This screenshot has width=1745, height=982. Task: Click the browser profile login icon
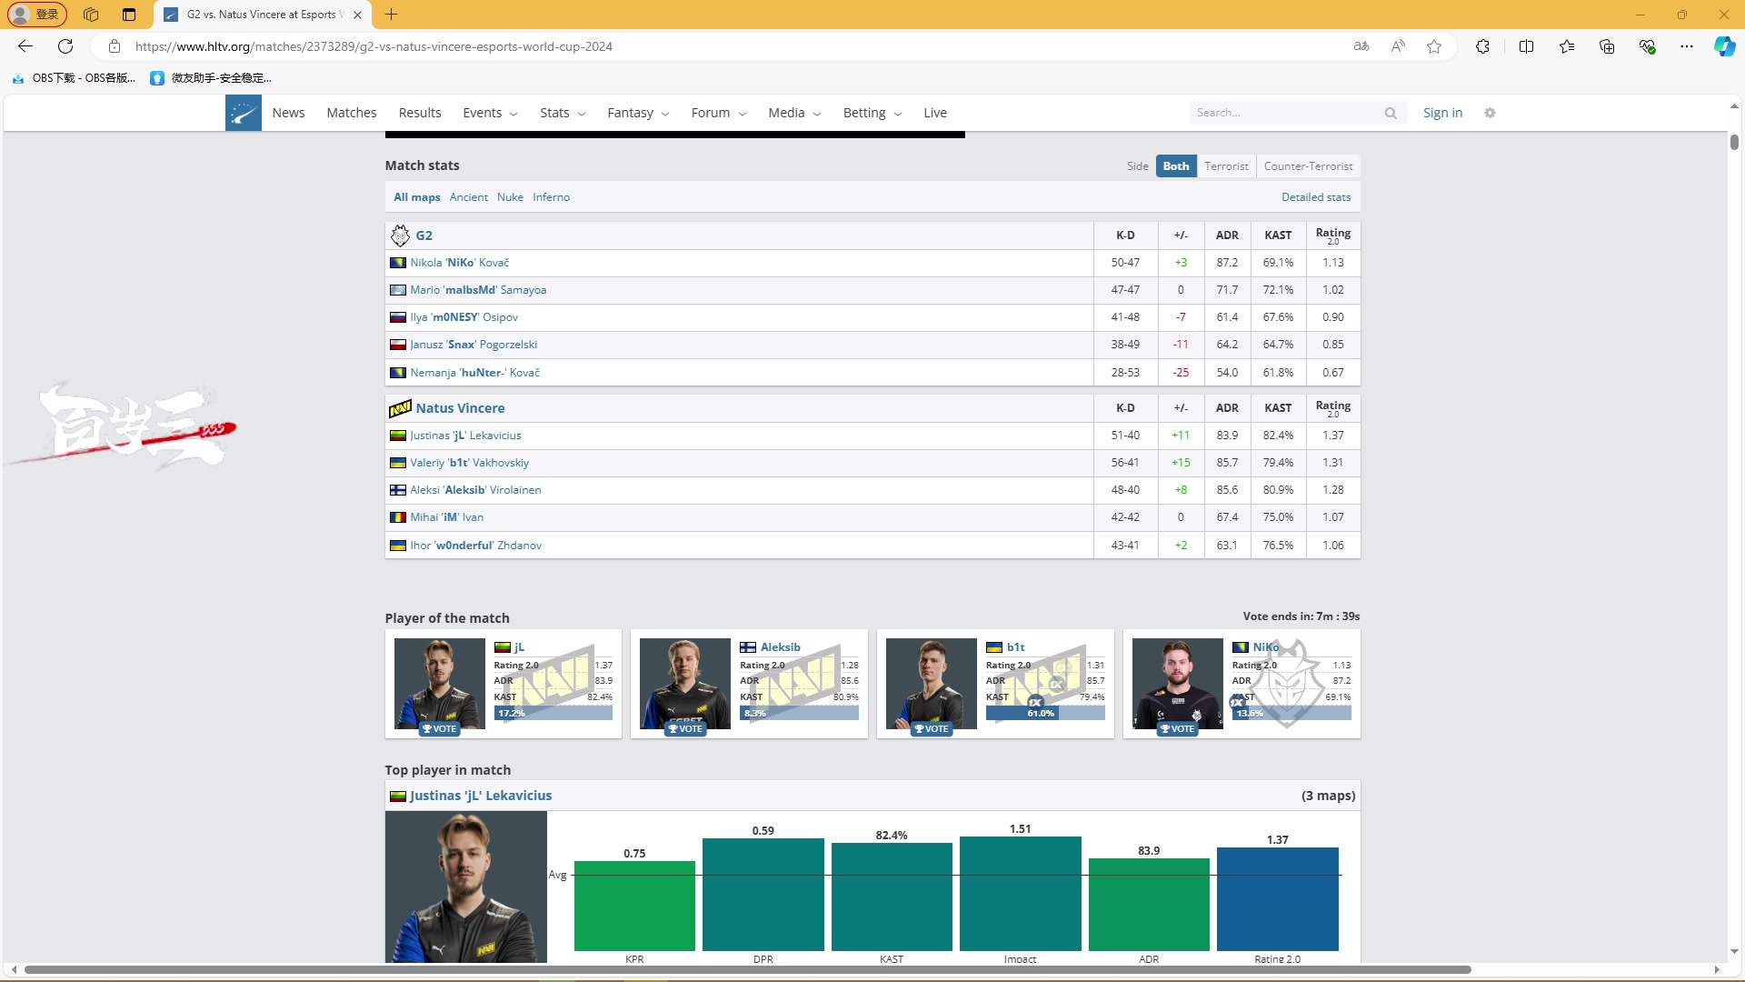tap(36, 15)
